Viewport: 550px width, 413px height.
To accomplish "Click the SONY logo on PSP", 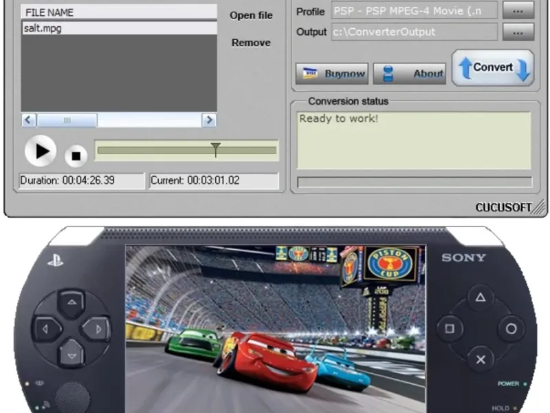I will point(463,257).
